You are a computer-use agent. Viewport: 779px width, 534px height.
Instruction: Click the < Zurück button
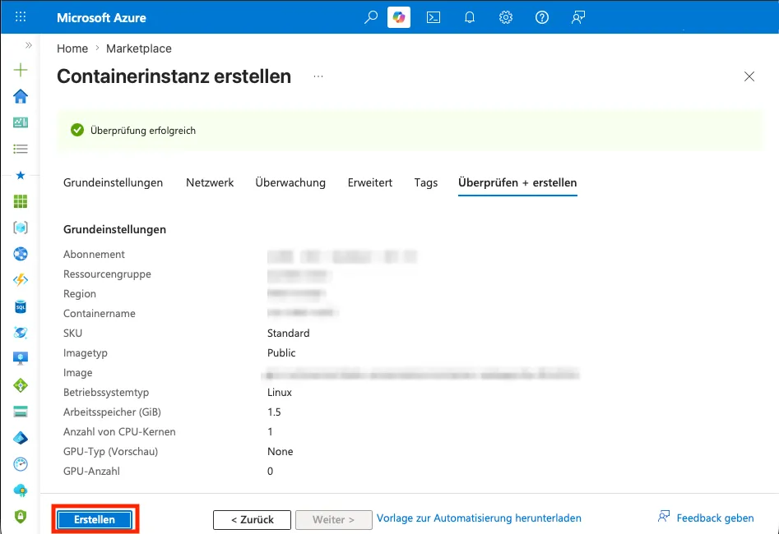point(252,519)
